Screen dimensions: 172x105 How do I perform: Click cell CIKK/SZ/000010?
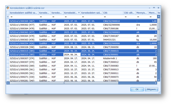(113, 21)
